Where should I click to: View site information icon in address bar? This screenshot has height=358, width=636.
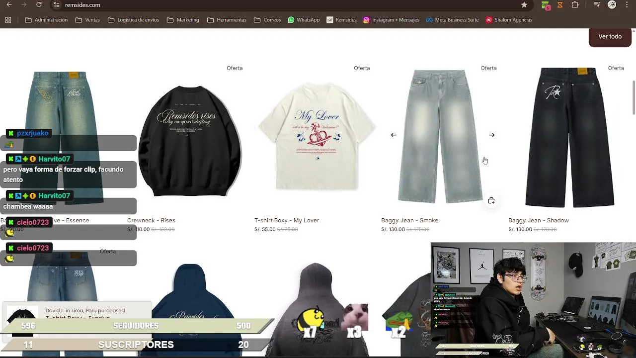pyautogui.click(x=57, y=5)
